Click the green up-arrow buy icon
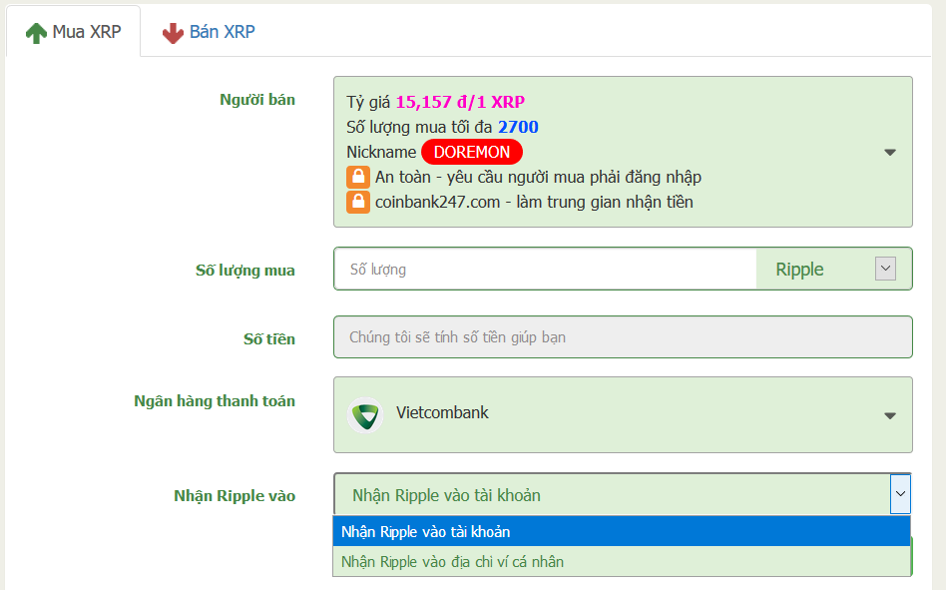 pos(36,33)
